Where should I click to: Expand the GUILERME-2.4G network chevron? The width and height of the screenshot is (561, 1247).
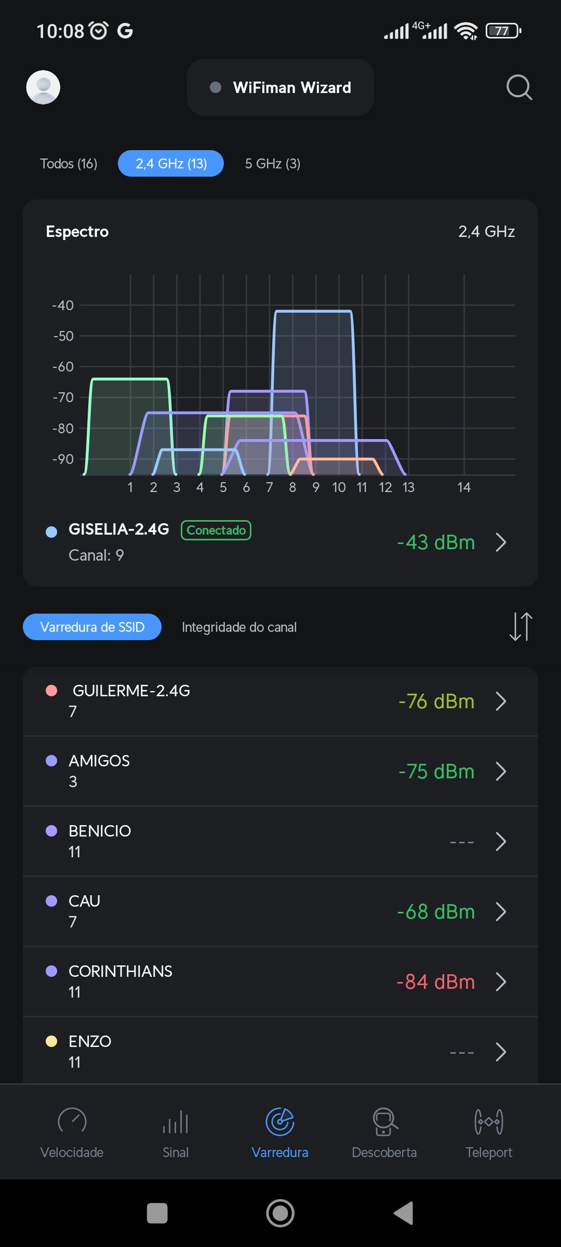[501, 701]
